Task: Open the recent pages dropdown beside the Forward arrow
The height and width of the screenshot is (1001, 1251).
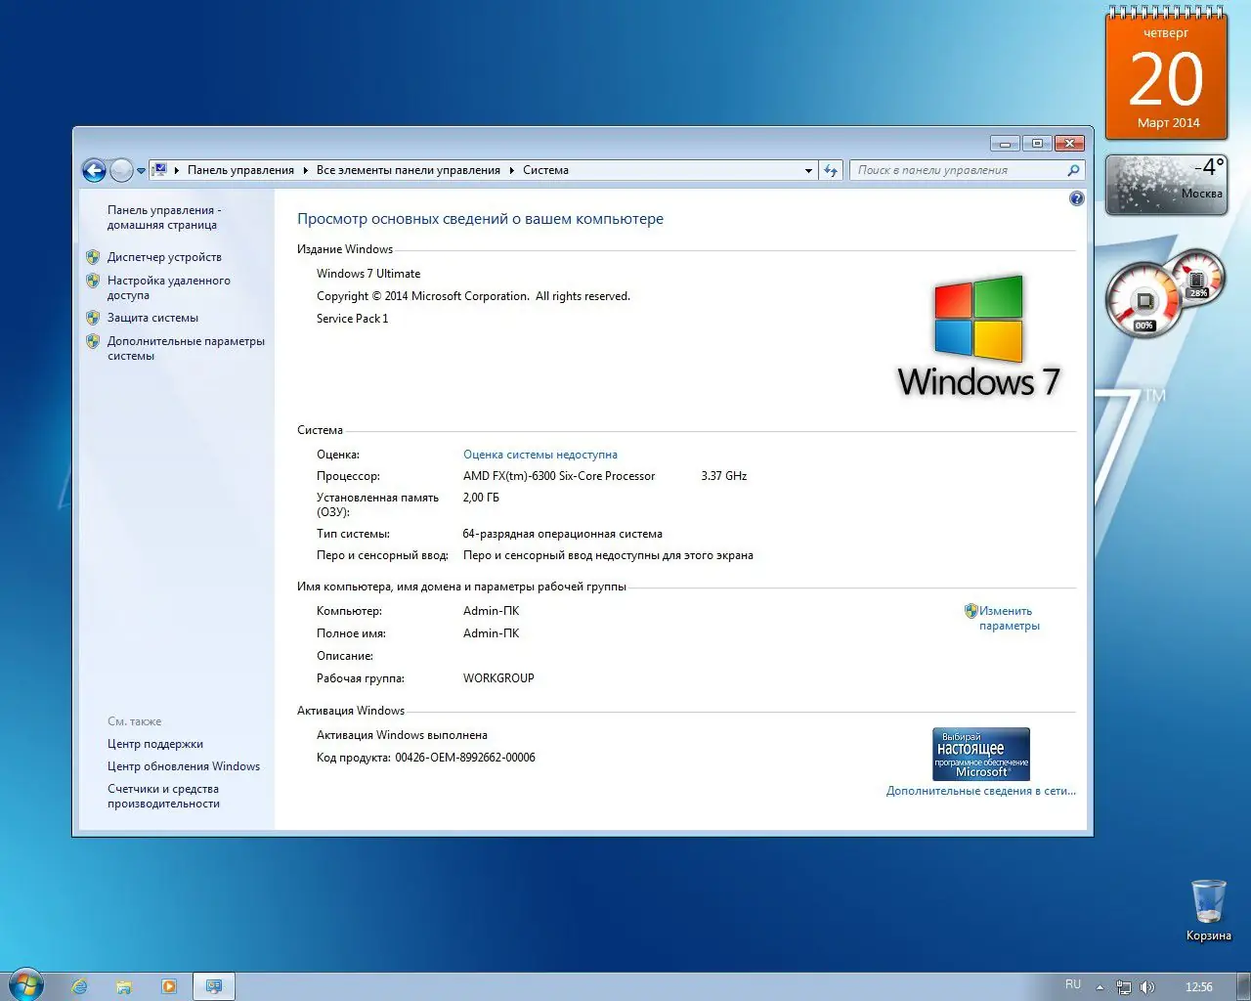Action: tap(141, 171)
